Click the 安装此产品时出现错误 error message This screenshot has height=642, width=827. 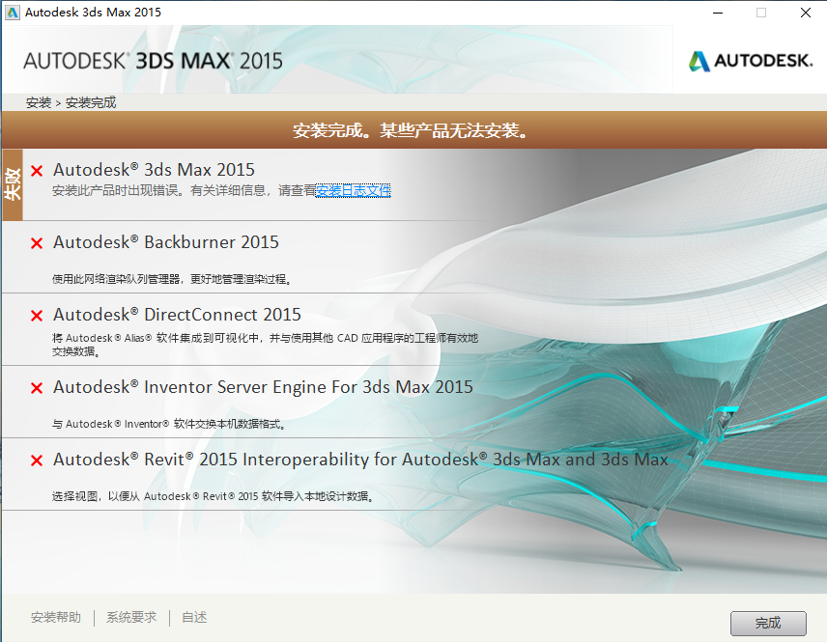click(184, 190)
